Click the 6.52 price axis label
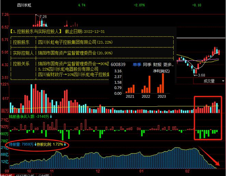The height and width of the screenshot is (176, 226). (x=5, y=27)
